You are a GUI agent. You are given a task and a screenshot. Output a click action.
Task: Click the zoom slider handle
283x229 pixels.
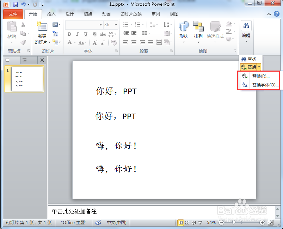(234, 223)
